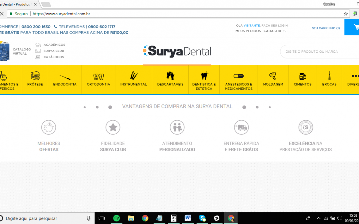Open the People icon in system tray

click(x=308, y=218)
